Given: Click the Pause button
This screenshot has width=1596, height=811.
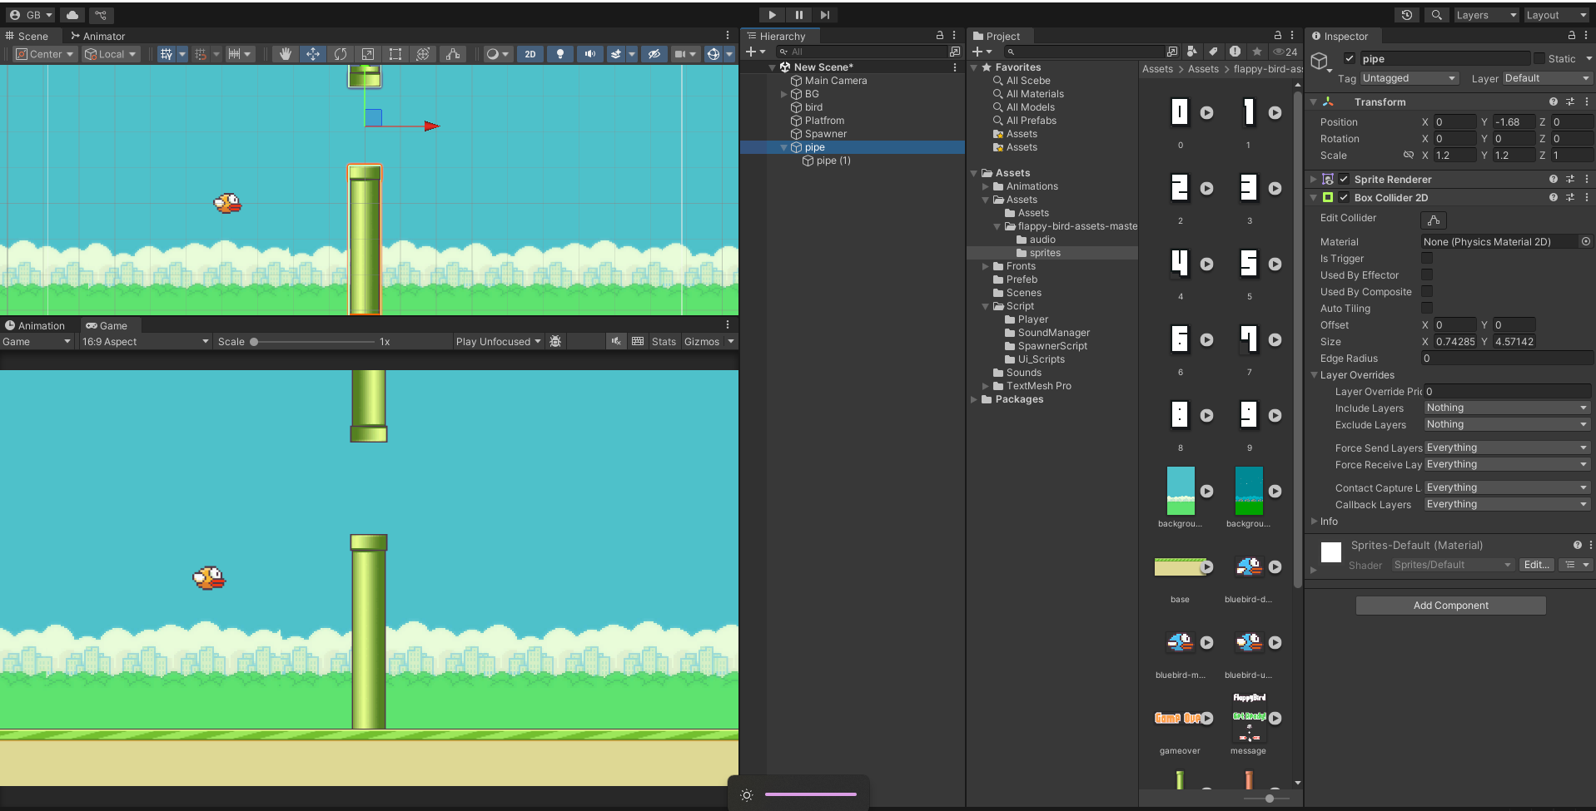Looking at the screenshot, I should pos(798,15).
